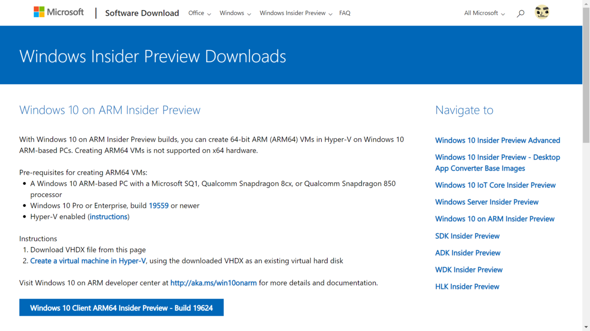Navigate to WDK Insider Preview

click(469, 270)
